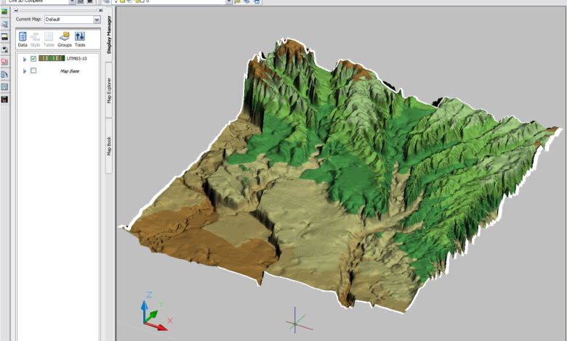Screen dimensions: 567x341
Task: Click the green landscape icon in left toolbar
Action: (4, 12)
